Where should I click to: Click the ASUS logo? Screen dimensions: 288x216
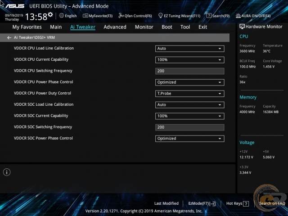15,6
